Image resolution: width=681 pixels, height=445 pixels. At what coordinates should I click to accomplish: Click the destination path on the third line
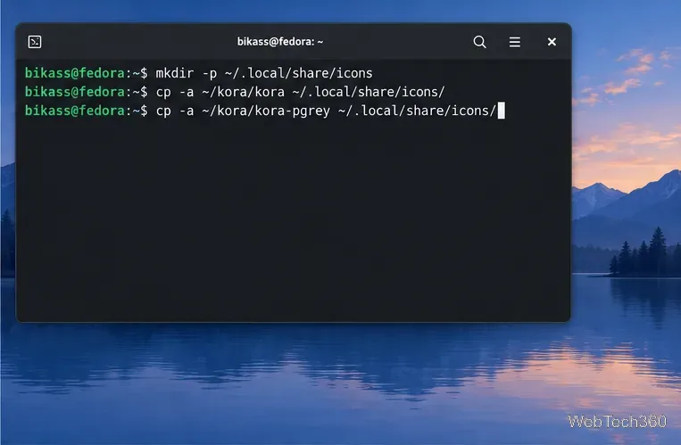click(417, 111)
